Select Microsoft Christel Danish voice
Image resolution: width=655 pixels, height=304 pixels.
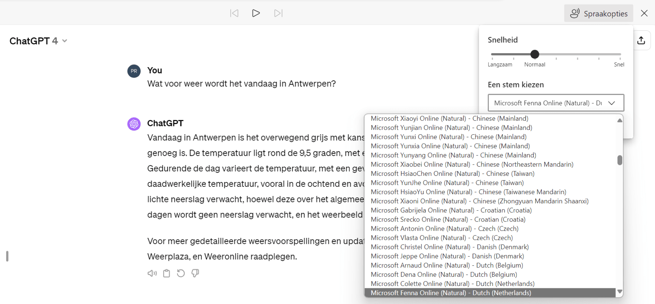point(490,247)
